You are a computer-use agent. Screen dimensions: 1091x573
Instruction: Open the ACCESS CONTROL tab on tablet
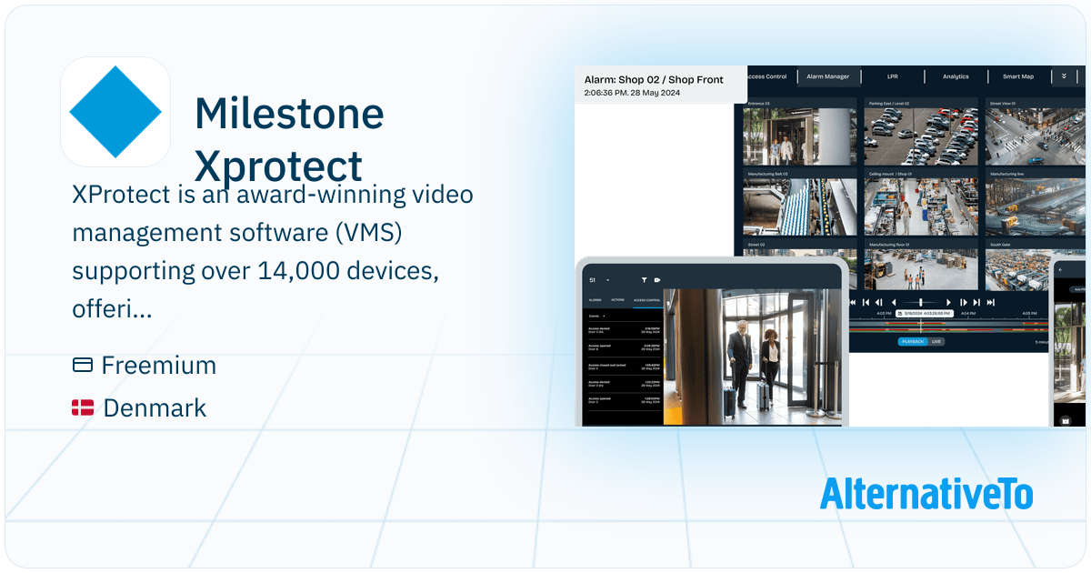646,300
